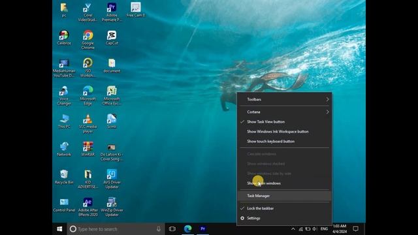This screenshot has width=418, height=235.
Task: Open Corel VideoStudio desktop shortcut
Action: 88,12
